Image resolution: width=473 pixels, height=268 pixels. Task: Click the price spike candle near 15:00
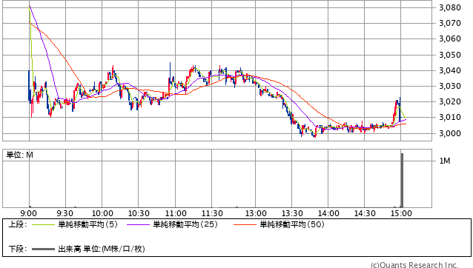[x=400, y=109]
